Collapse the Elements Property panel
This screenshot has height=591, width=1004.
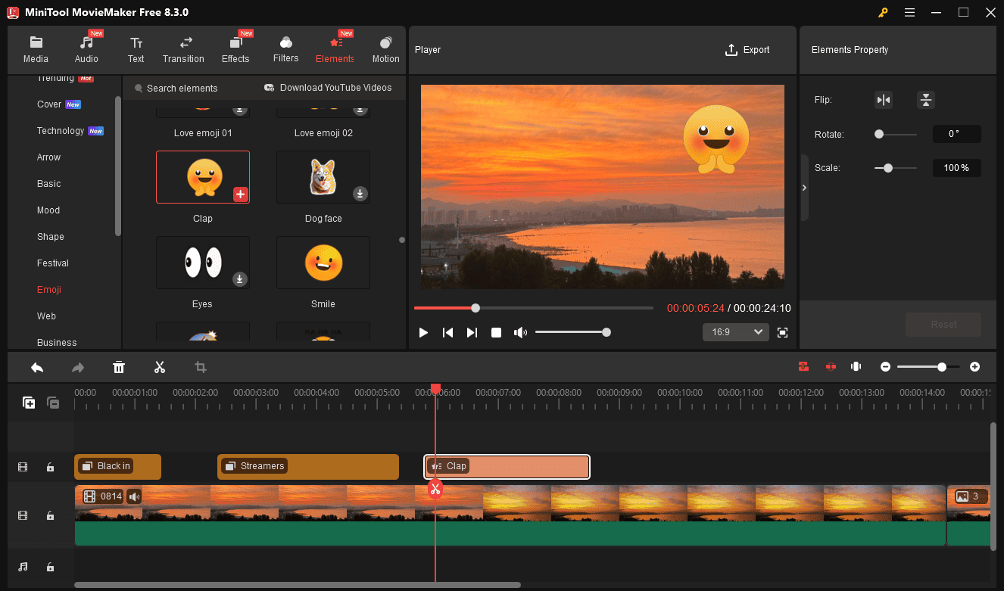coord(804,188)
